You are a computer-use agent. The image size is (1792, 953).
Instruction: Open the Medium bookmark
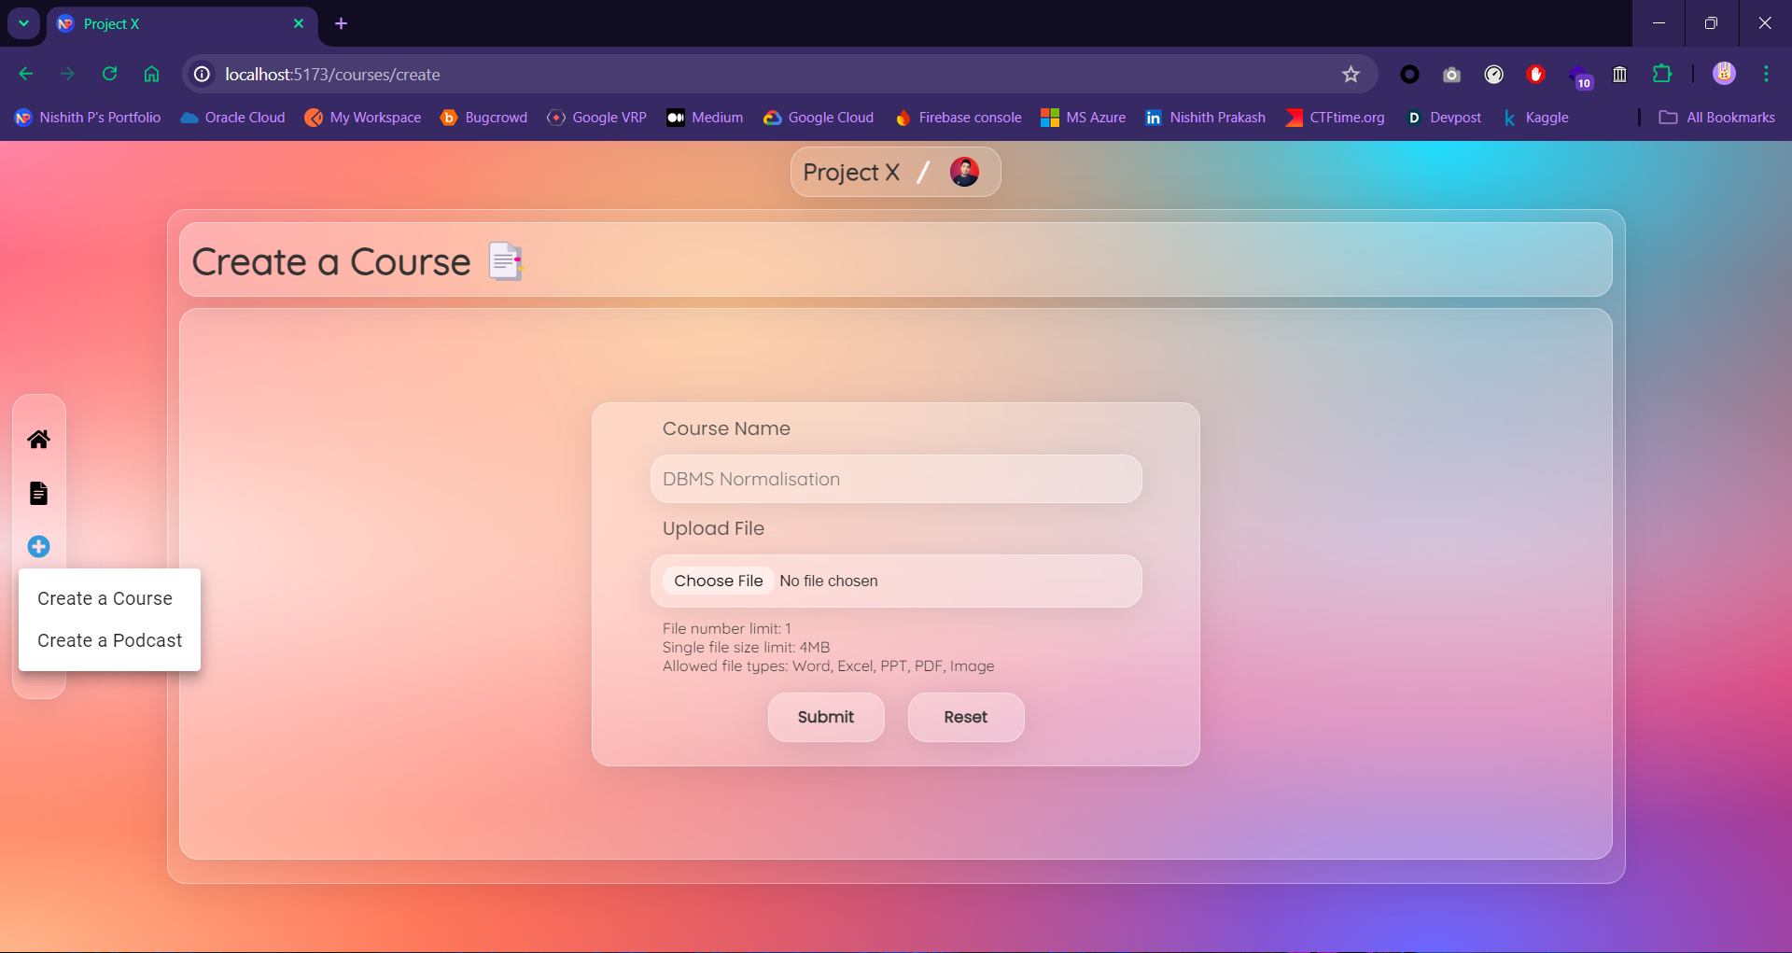click(x=705, y=118)
